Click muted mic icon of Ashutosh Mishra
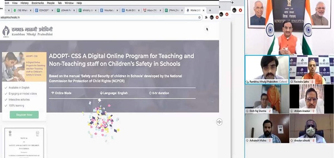This screenshot has height=158, width=334. tap(270, 141)
